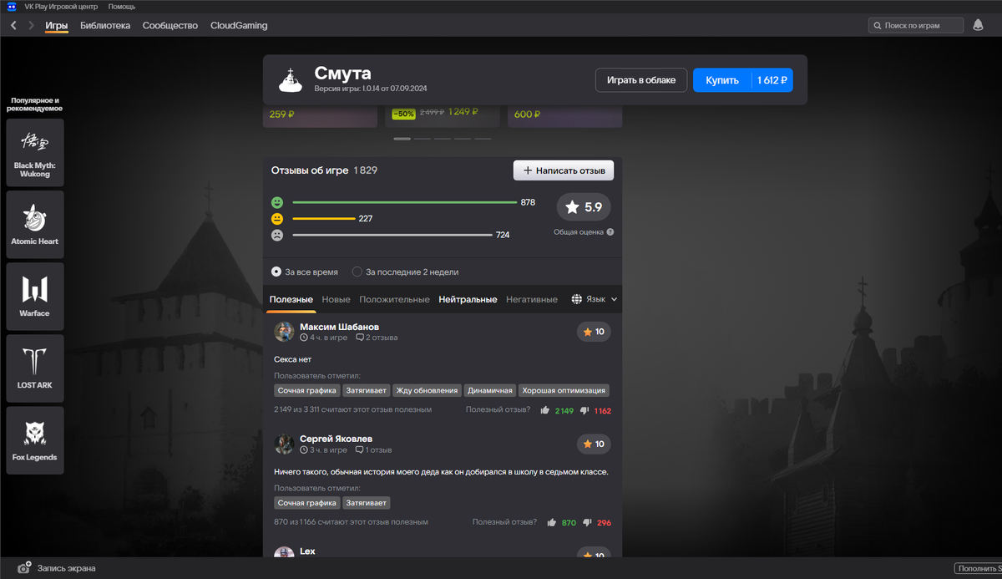Click the Жду обновления tag
Screen dimensions: 1002x579
click(x=428, y=390)
